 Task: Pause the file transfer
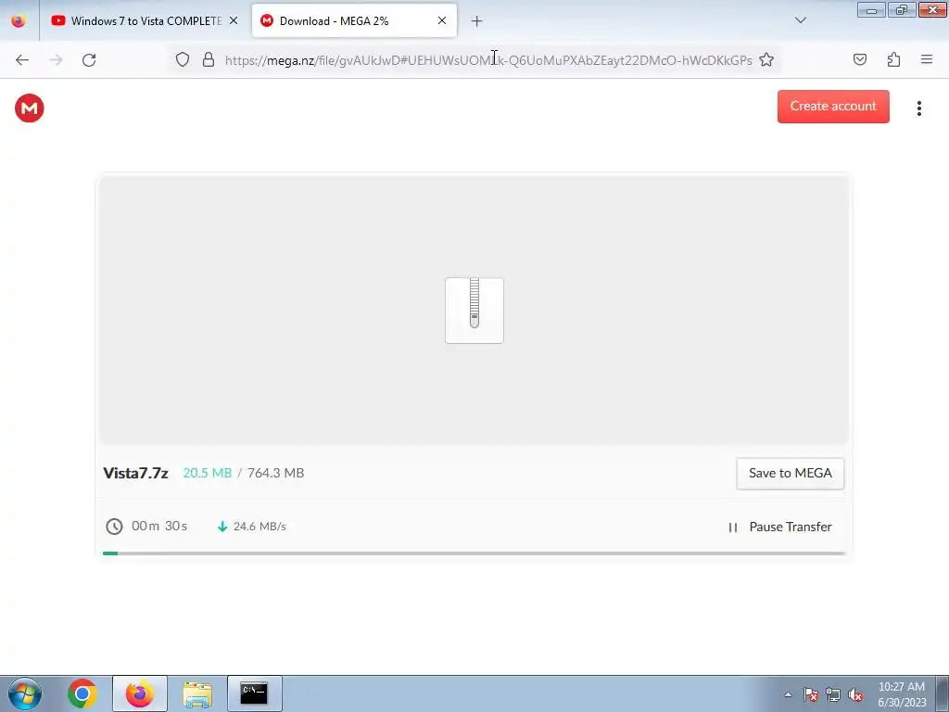click(x=779, y=527)
